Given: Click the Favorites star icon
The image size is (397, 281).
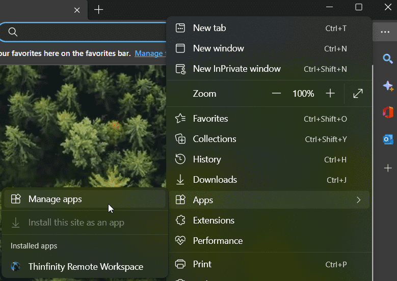Looking at the screenshot, I should click(x=180, y=119).
